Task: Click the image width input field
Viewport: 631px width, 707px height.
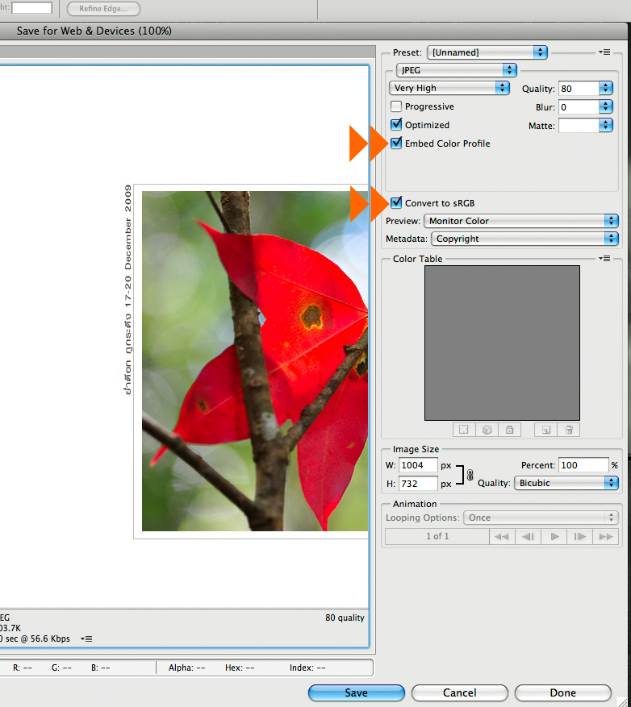Action: pos(417,465)
